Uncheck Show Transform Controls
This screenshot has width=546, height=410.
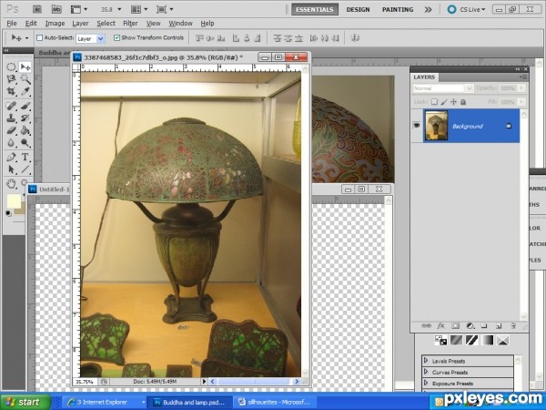(117, 37)
